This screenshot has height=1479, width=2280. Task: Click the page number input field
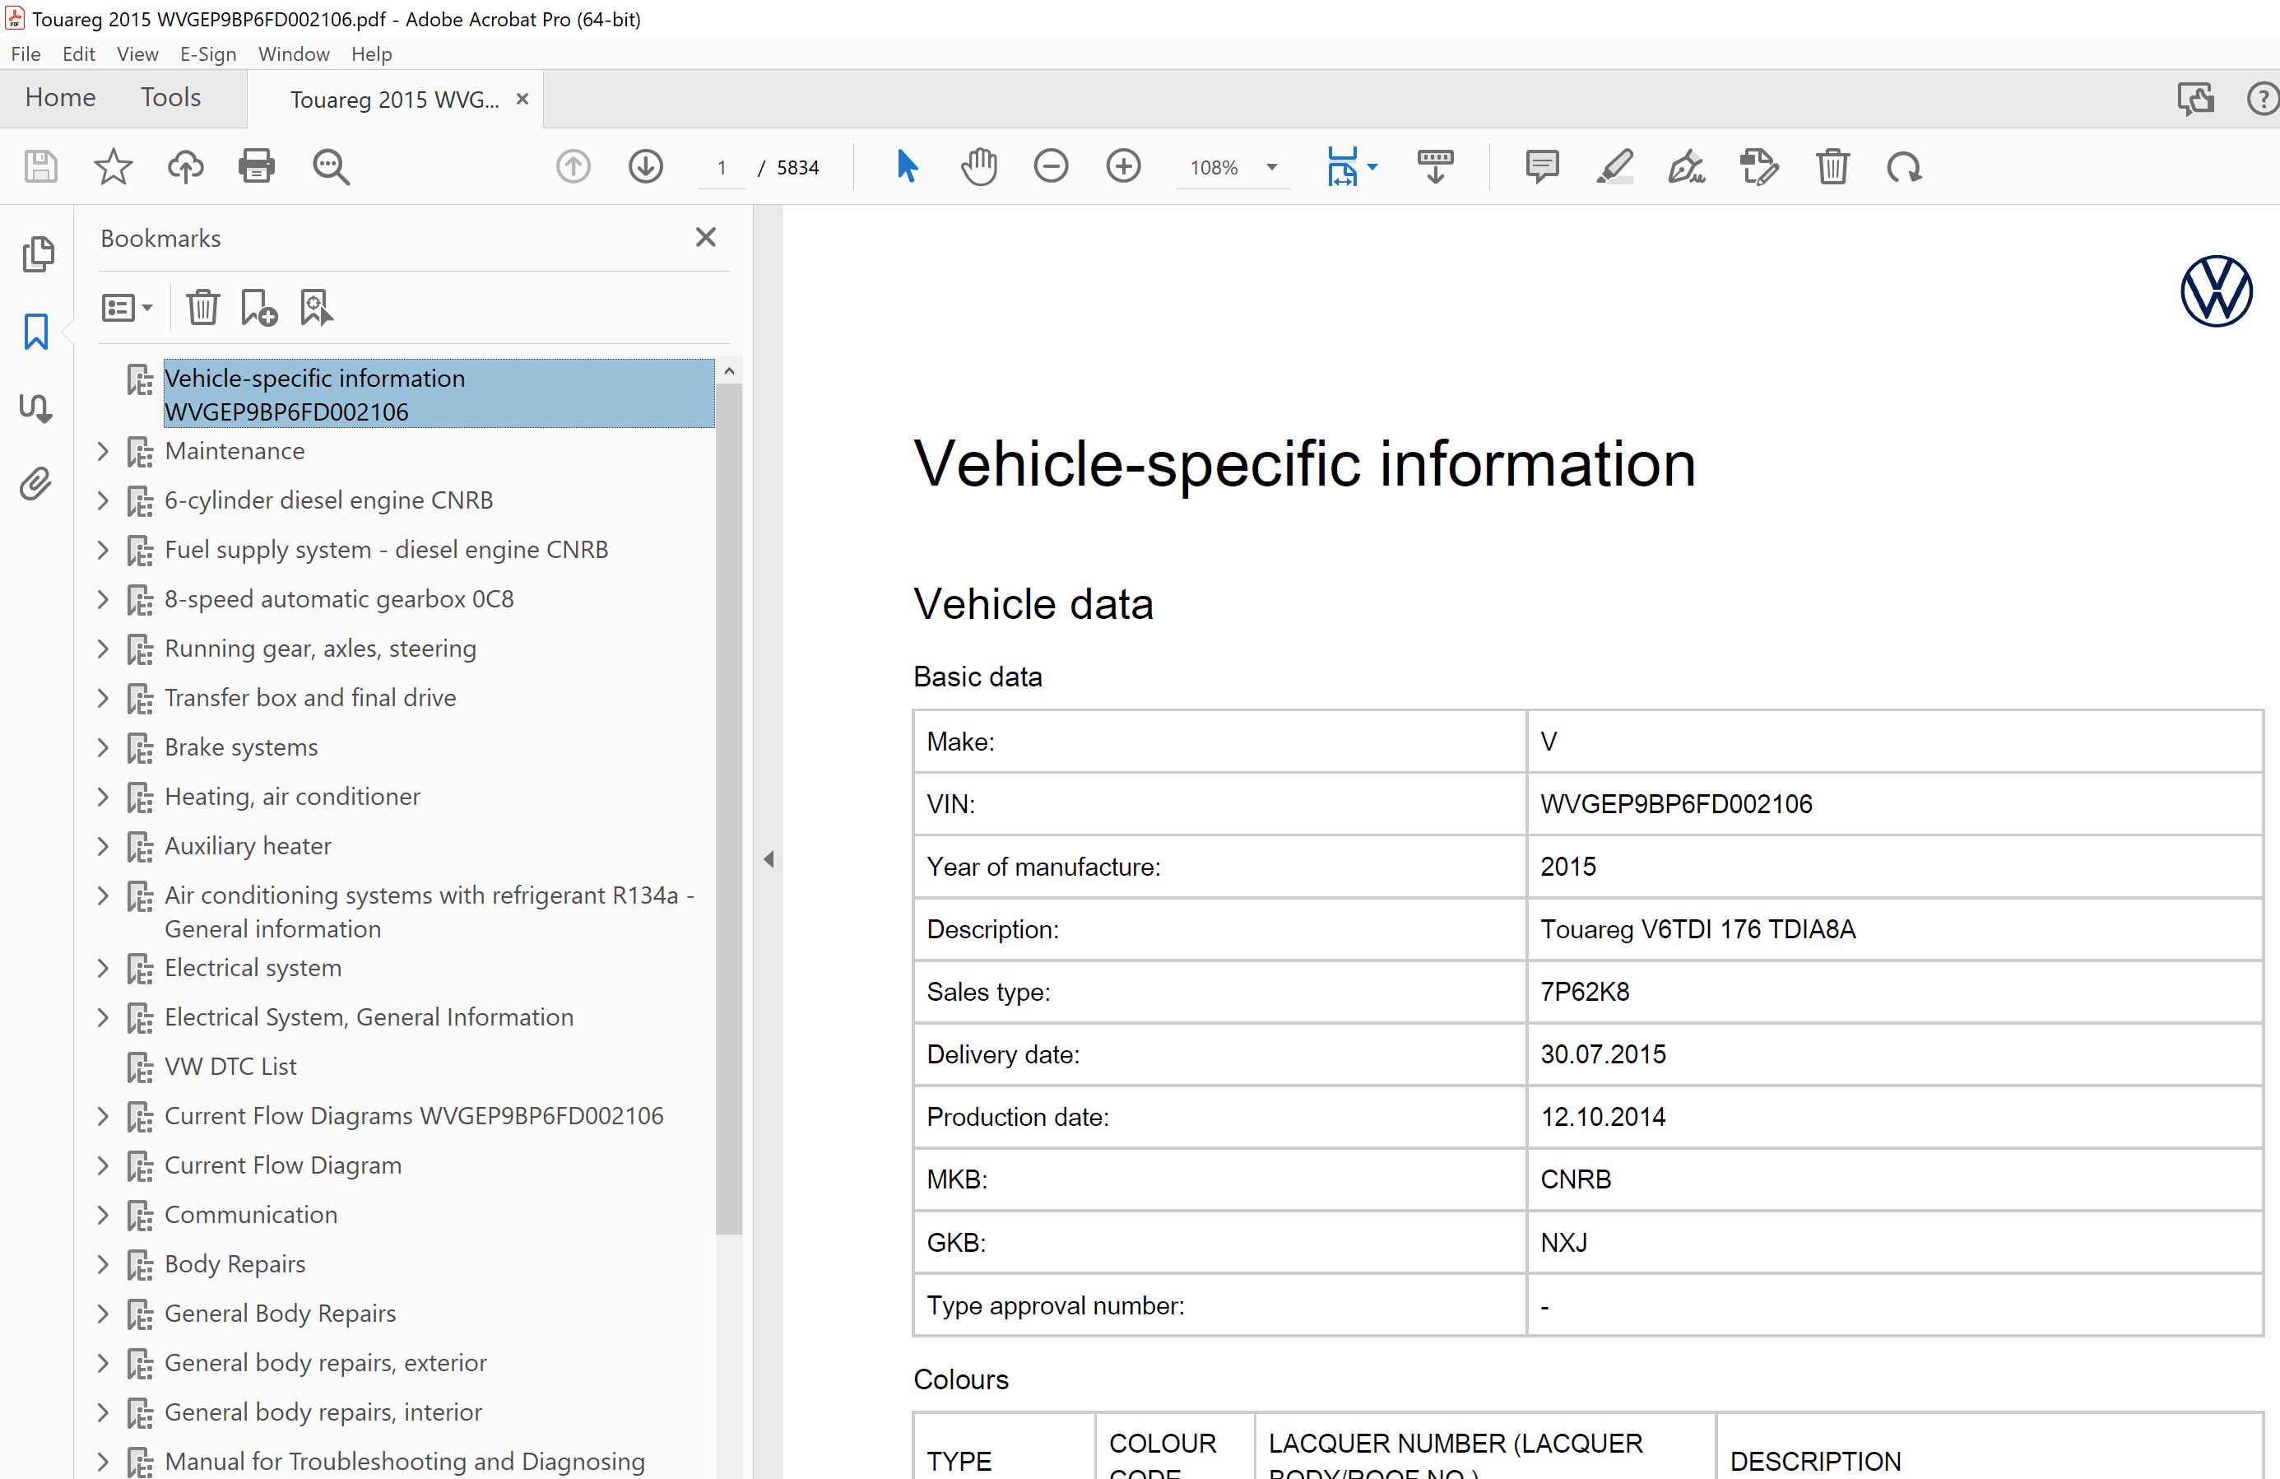coord(722,168)
